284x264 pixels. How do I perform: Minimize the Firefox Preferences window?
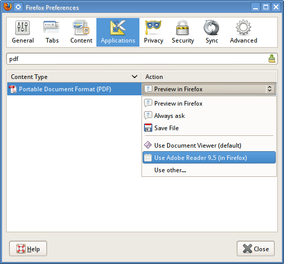pos(255,7)
